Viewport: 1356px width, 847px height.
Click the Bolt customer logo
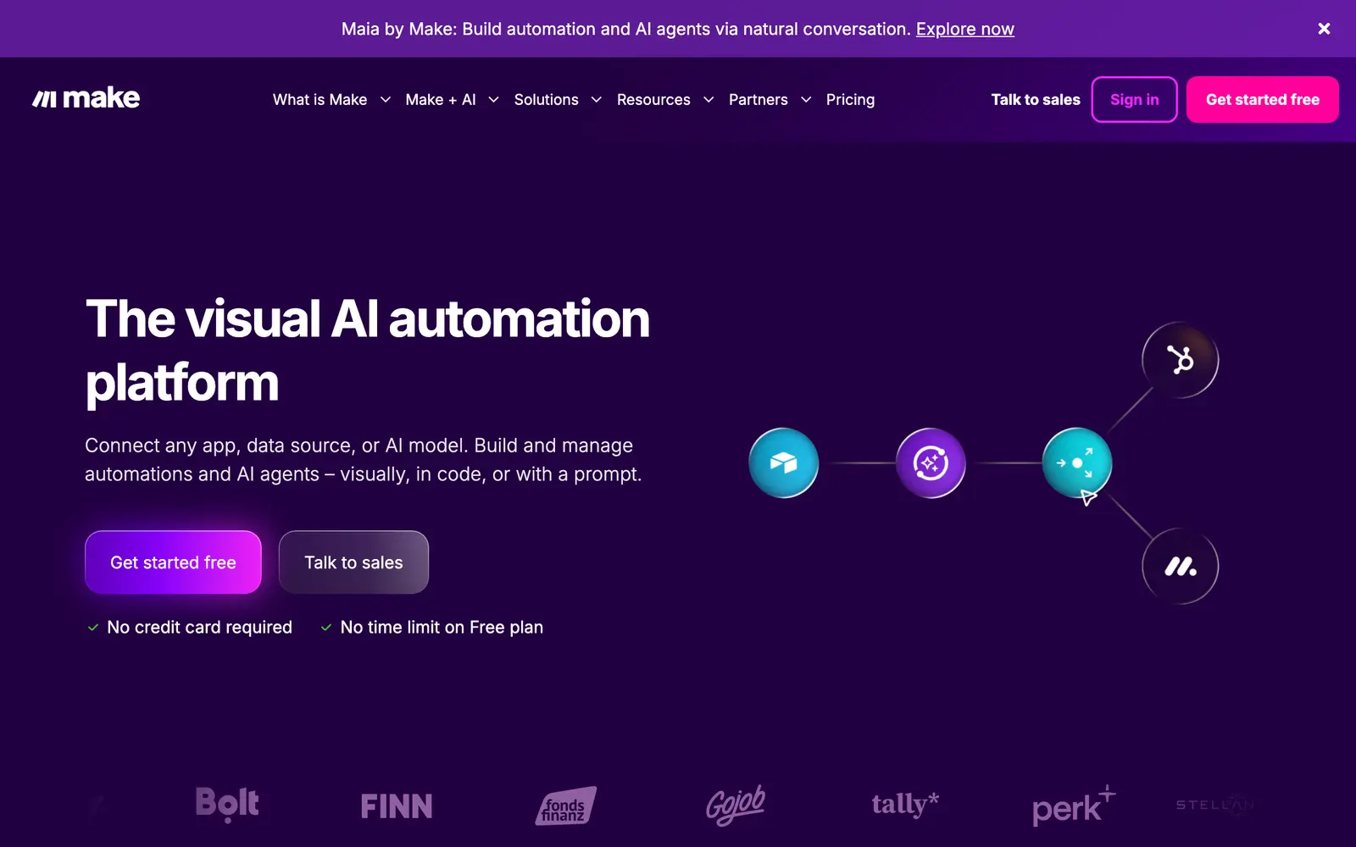click(227, 805)
